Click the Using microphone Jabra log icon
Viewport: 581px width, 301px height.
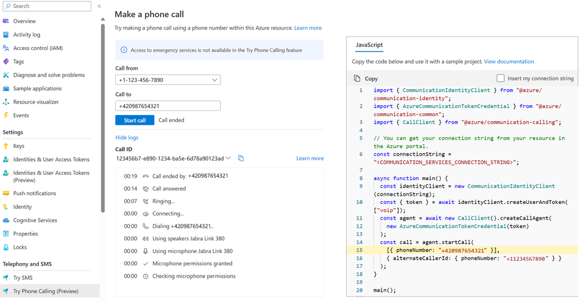click(145, 251)
